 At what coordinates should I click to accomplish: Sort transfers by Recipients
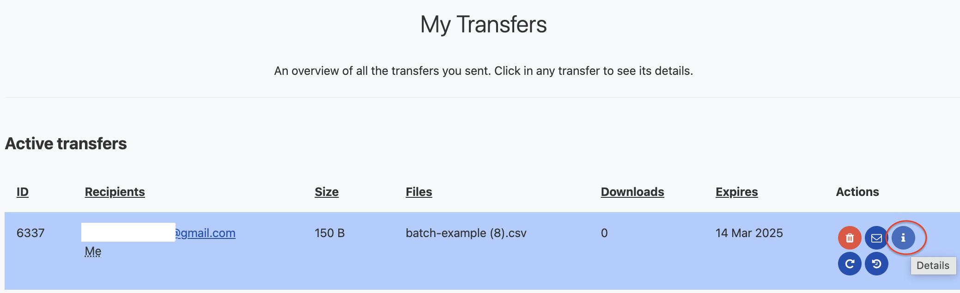115,192
